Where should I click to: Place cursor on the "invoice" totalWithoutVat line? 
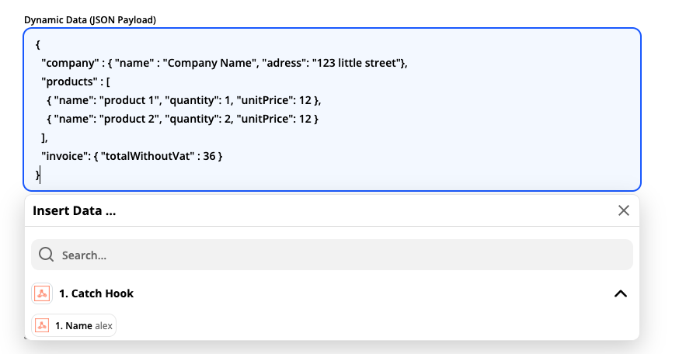[x=131, y=156]
